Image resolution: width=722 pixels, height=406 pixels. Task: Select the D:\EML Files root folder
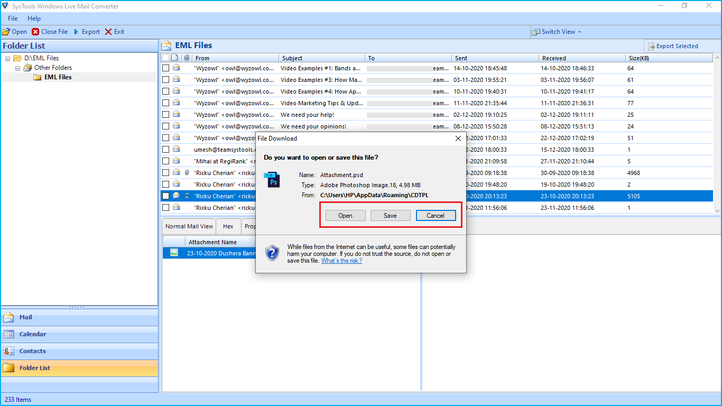[x=41, y=58]
